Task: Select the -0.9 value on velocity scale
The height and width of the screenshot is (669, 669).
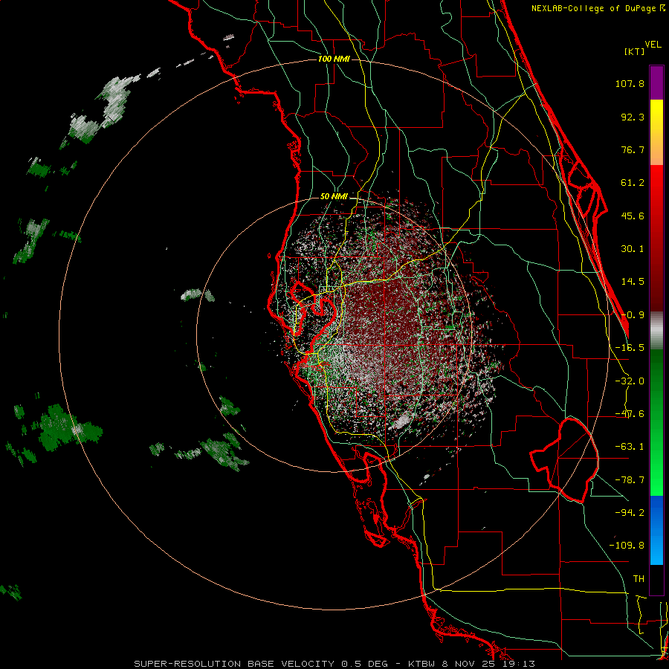Action: [x=633, y=315]
